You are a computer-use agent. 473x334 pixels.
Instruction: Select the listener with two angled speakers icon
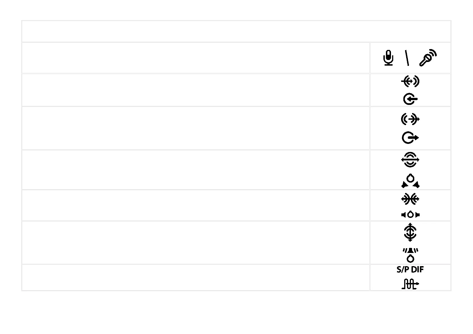pyautogui.click(x=410, y=181)
